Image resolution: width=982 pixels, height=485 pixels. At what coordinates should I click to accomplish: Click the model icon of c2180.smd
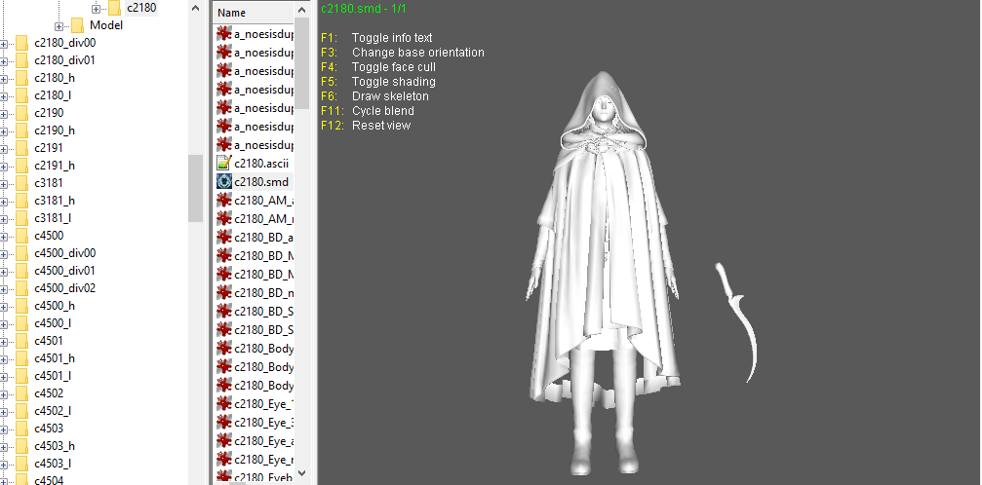point(224,181)
